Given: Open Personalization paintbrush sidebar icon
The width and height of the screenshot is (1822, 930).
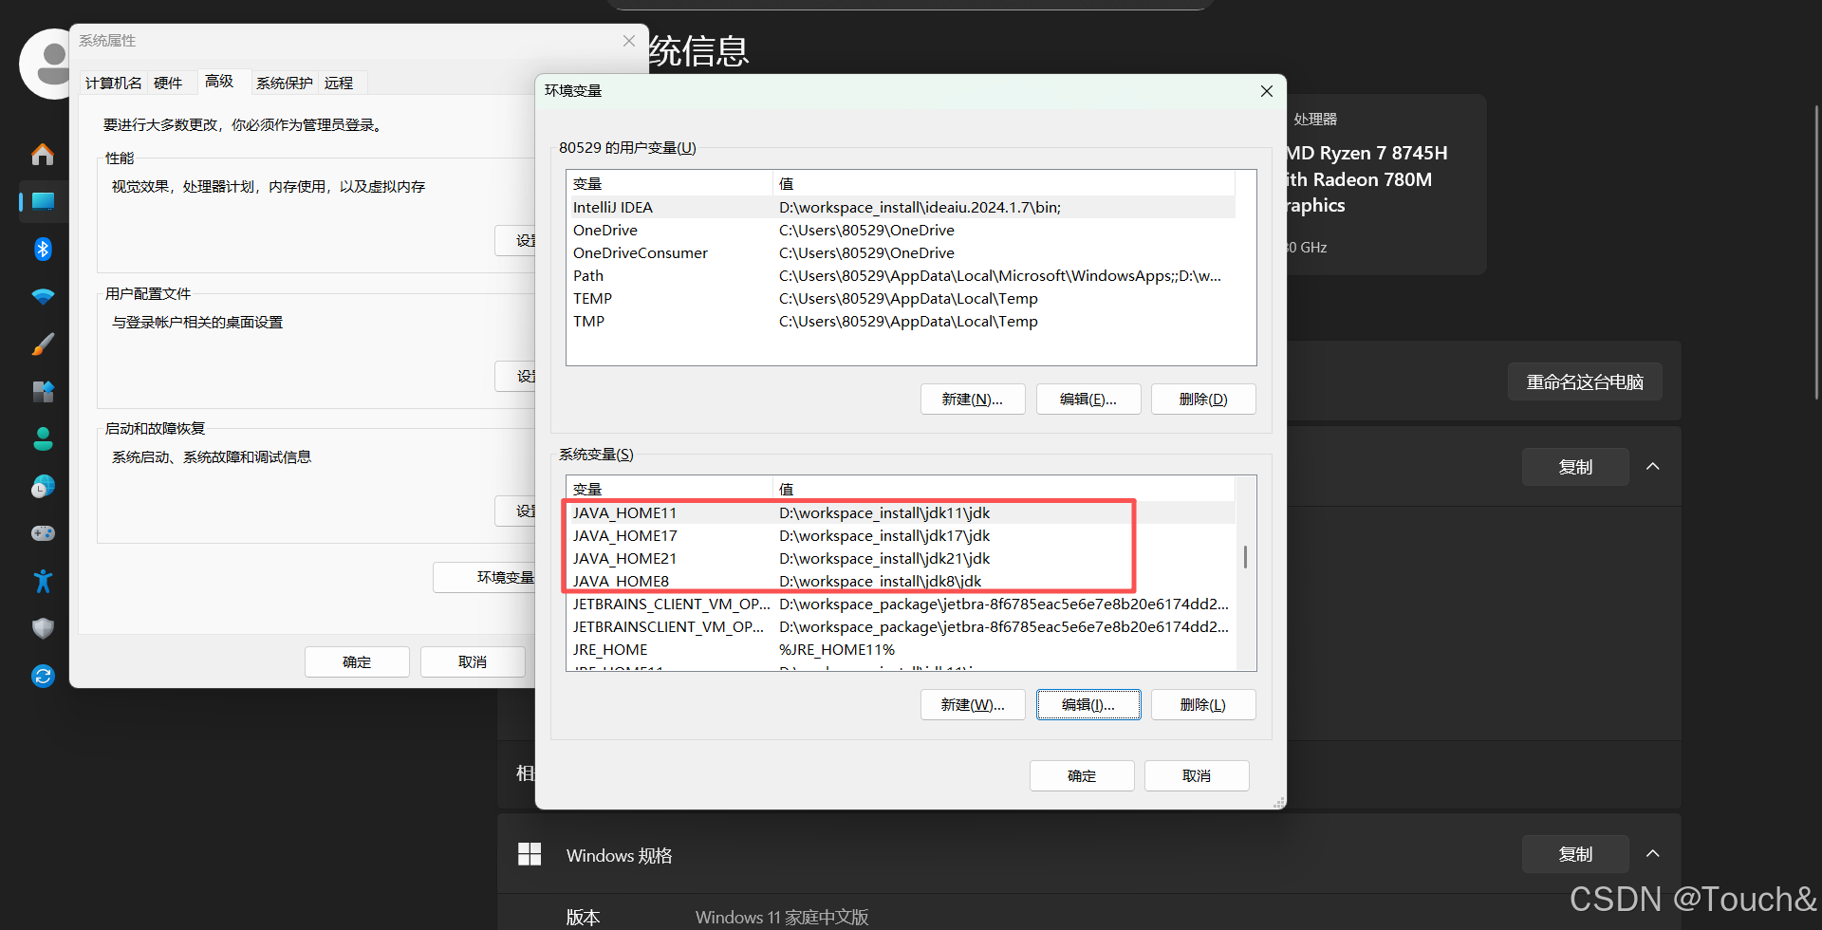Looking at the screenshot, I should (x=43, y=344).
